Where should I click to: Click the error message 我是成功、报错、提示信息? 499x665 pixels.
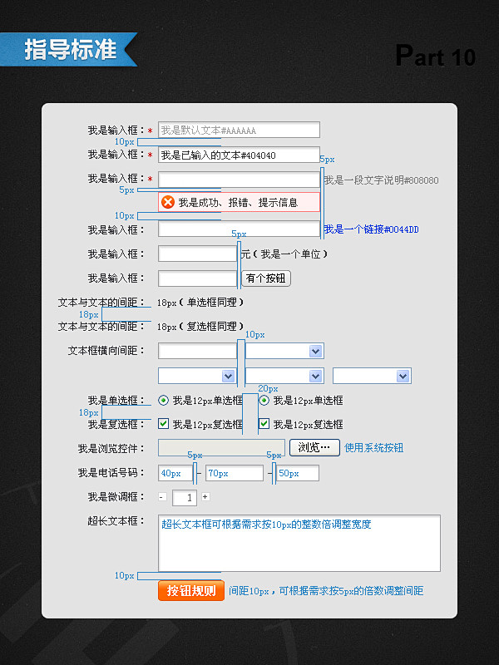coord(238,202)
